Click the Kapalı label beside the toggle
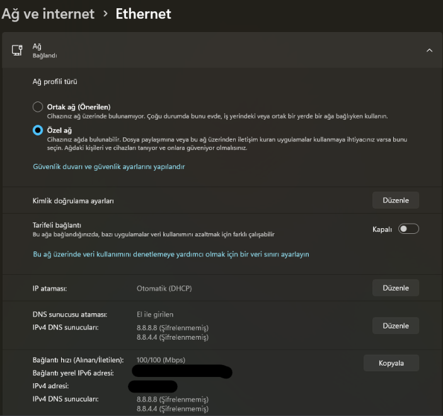 pyautogui.click(x=382, y=229)
